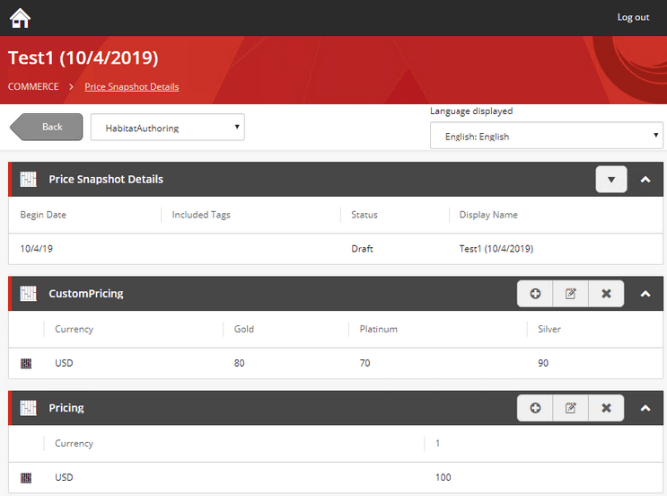Viewport: 667px width, 496px height.
Task: Click the Begin Date column header
Action: click(43, 215)
